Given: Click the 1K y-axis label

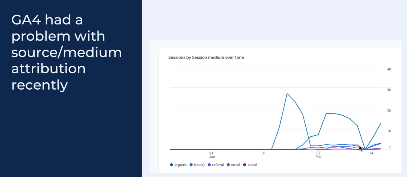Looking at the screenshot, I should coord(389,131).
